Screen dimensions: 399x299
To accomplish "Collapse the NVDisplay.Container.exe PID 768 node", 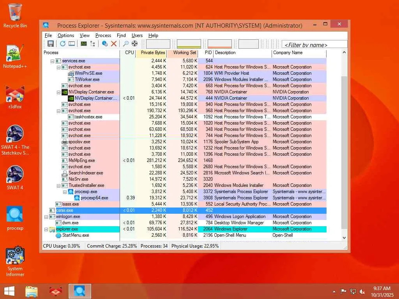I will click(x=58, y=92).
